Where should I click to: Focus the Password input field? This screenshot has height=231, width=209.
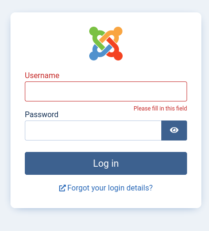point(93,131)
